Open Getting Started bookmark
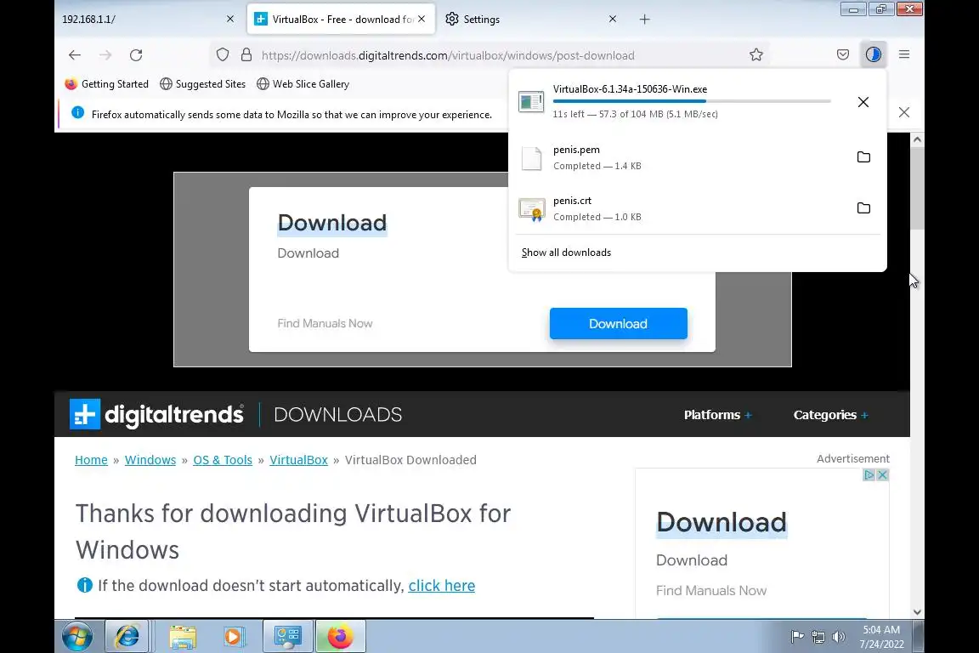The height and width of the screenshot is (653, 979). [107, 83]
